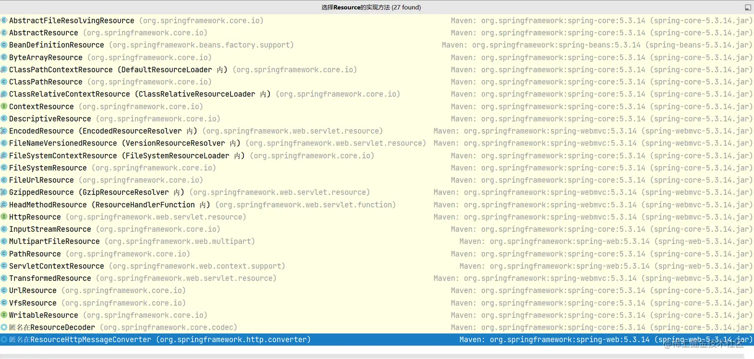
Task: Choose UrlResource implementation
Action: (x=377, y=291)
